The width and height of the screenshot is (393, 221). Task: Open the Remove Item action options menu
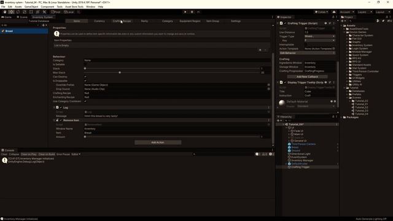coord(269,120)
